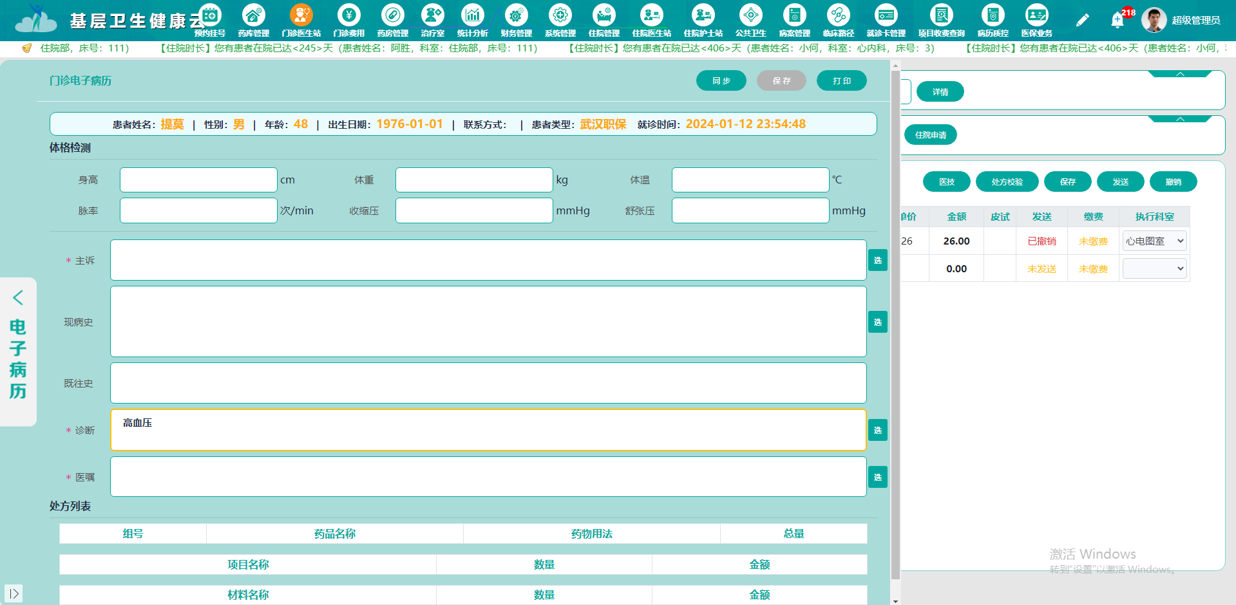Image resolution: width=1236 pixels, height=605 pixels.
Task: Open 药房管理 pharmacy management
Action: [393, 21]
